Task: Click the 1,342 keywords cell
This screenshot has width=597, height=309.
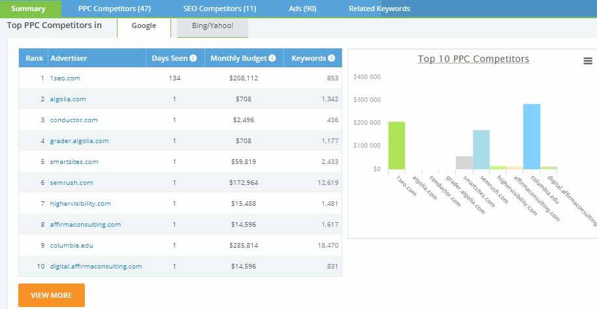Action: click(x=330, y=99)
